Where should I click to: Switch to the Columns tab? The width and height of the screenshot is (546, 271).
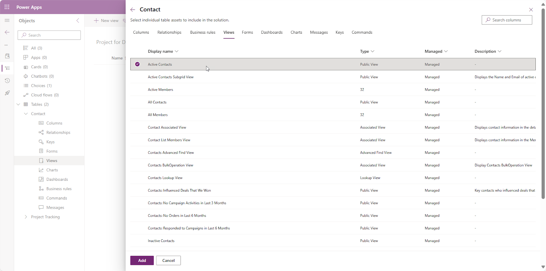point(141,32)
